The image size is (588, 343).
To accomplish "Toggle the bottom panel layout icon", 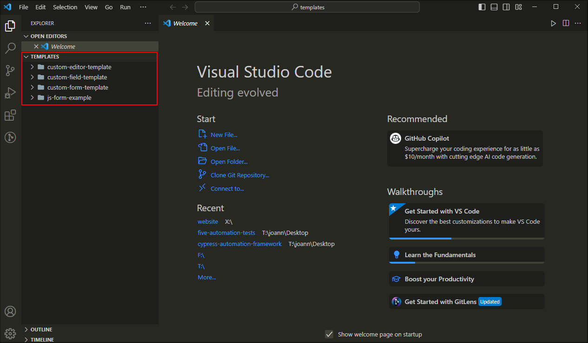I will pyautogui.click(x=494, y=7).
